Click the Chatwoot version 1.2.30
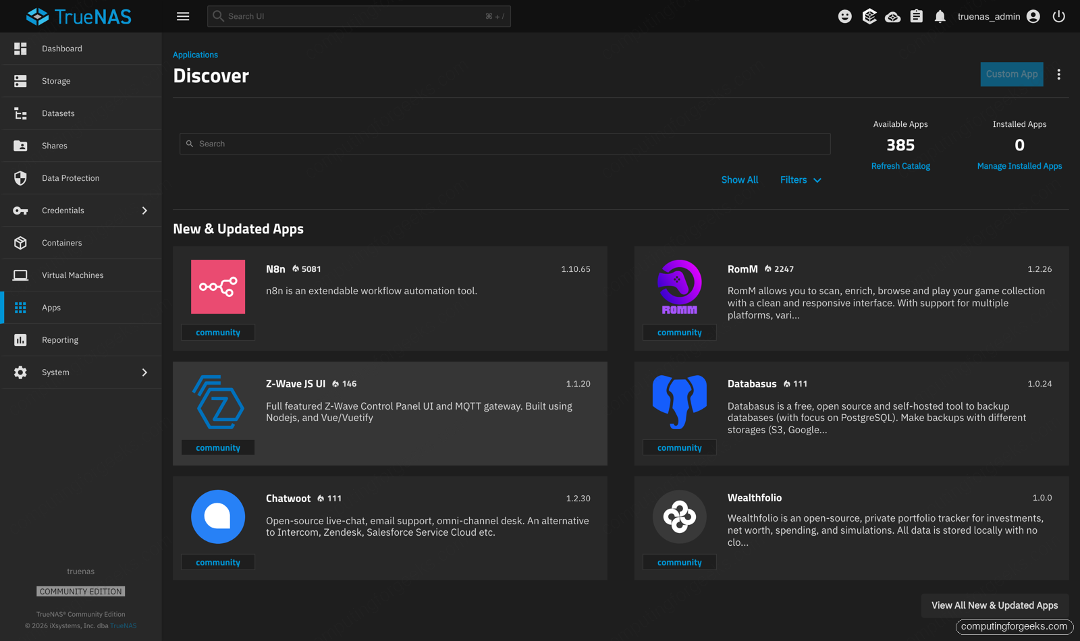 pyautogui.click(x=578, y=499)
